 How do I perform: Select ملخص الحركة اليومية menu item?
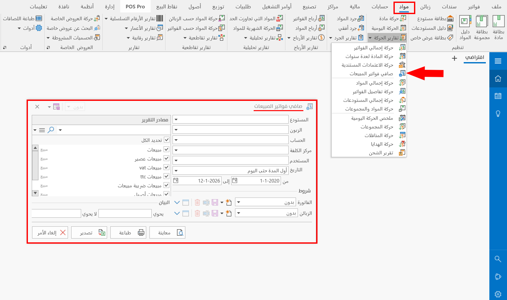click(369, 118)
